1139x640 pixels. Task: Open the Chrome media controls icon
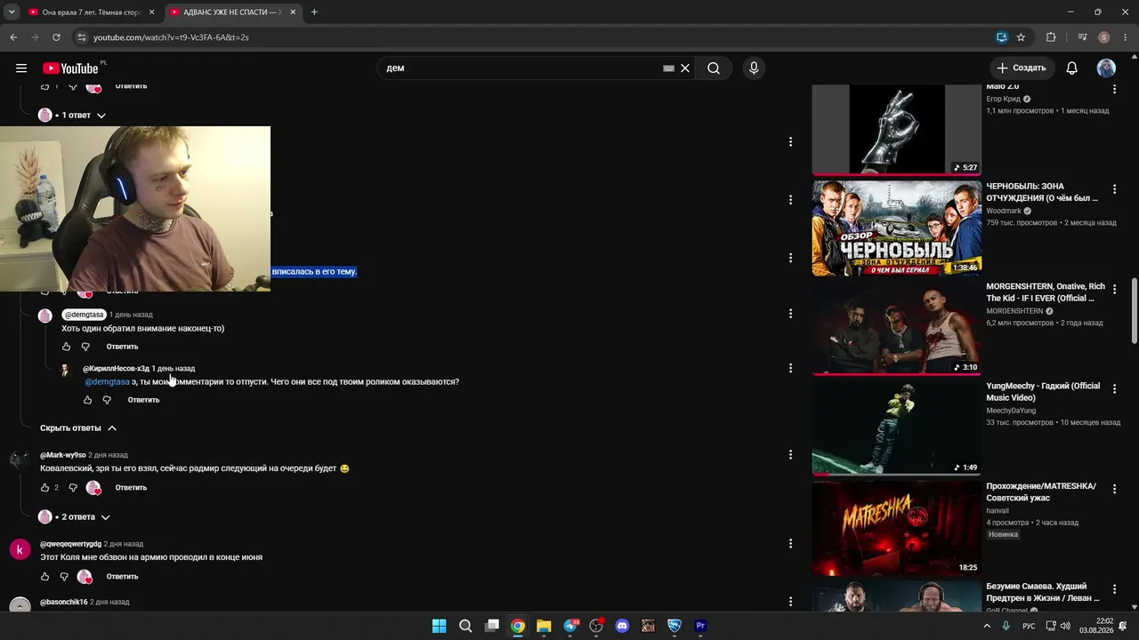[x=1082, y=37]
